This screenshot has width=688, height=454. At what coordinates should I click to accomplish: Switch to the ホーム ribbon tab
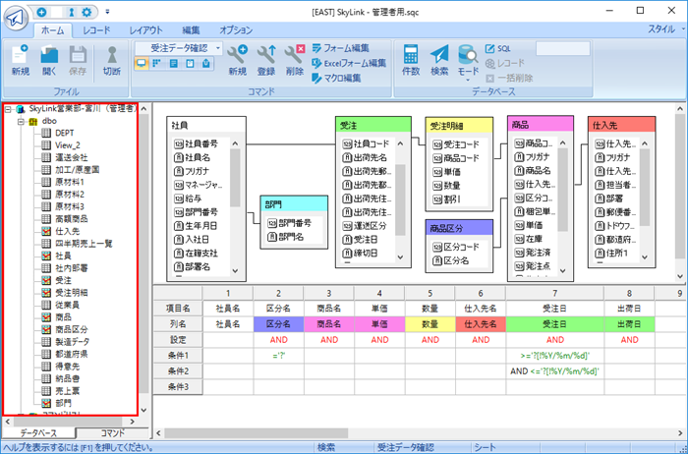(x=52, y=30)
